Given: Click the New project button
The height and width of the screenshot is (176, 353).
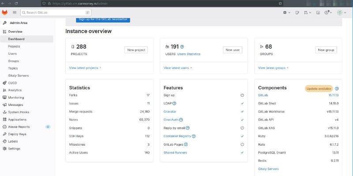Looking at the screenshot, I should pyautogui.click(x=136, y=50).
